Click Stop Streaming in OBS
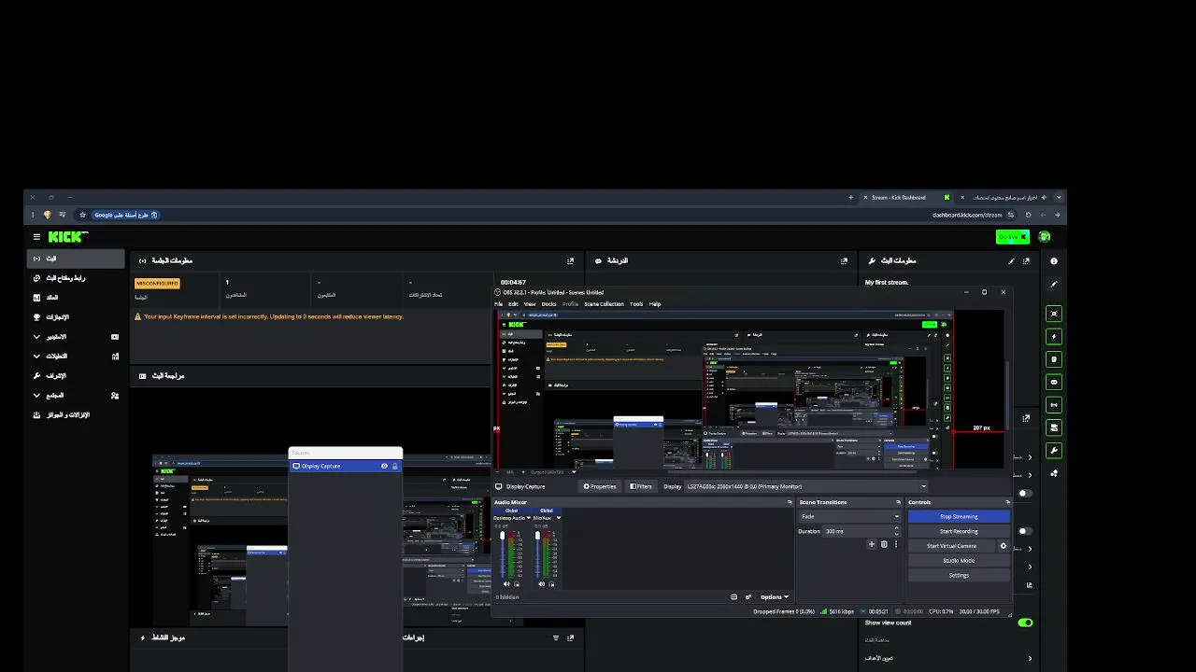Image resolution: width=1196 pixels, height=672 pixels. point(959,516)
